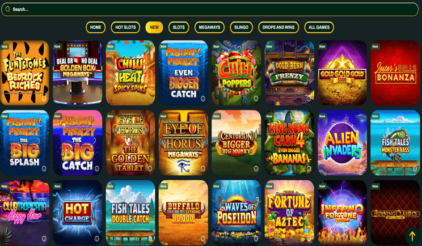Switch to the Home tab
The height and width of the screenshot is (246, 422).
tap(95, 27)
